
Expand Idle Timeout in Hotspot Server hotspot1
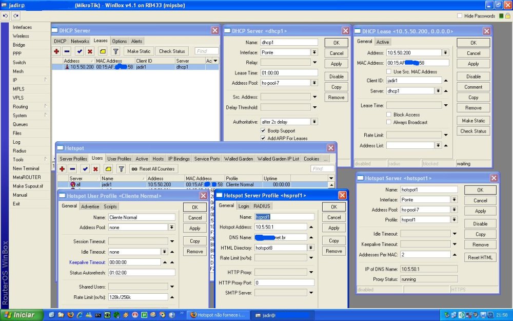(455, 234)
